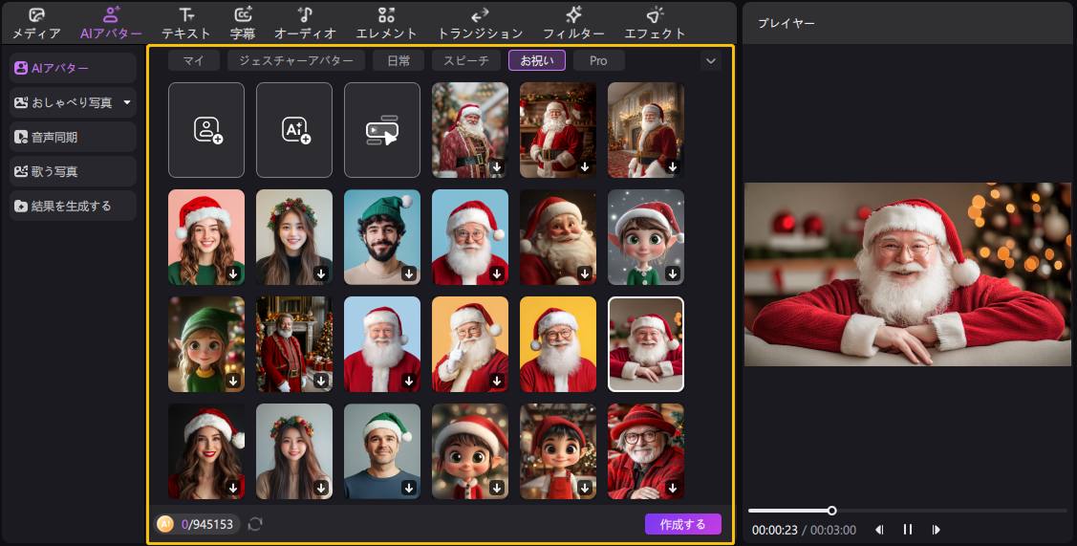Switch to the Pro category tab
This screenshot has height=546, width=1077.
click(598, 61)
